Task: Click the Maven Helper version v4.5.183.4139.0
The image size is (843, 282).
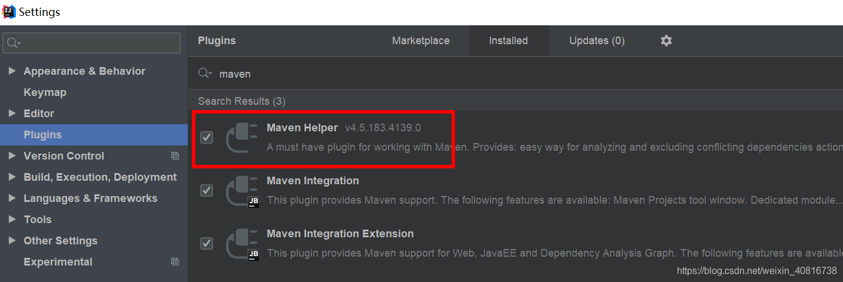Action: click(x=383, y=128)
